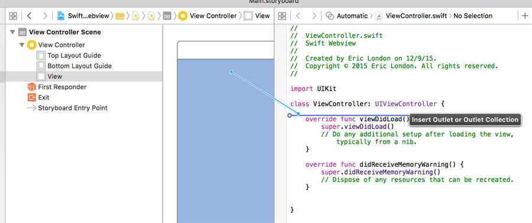The height and width of the screenshot is (223, 532).
Task: Open the Automatic assistant mode dropdown
Action: pyautogui.click(x=352, y=15)
